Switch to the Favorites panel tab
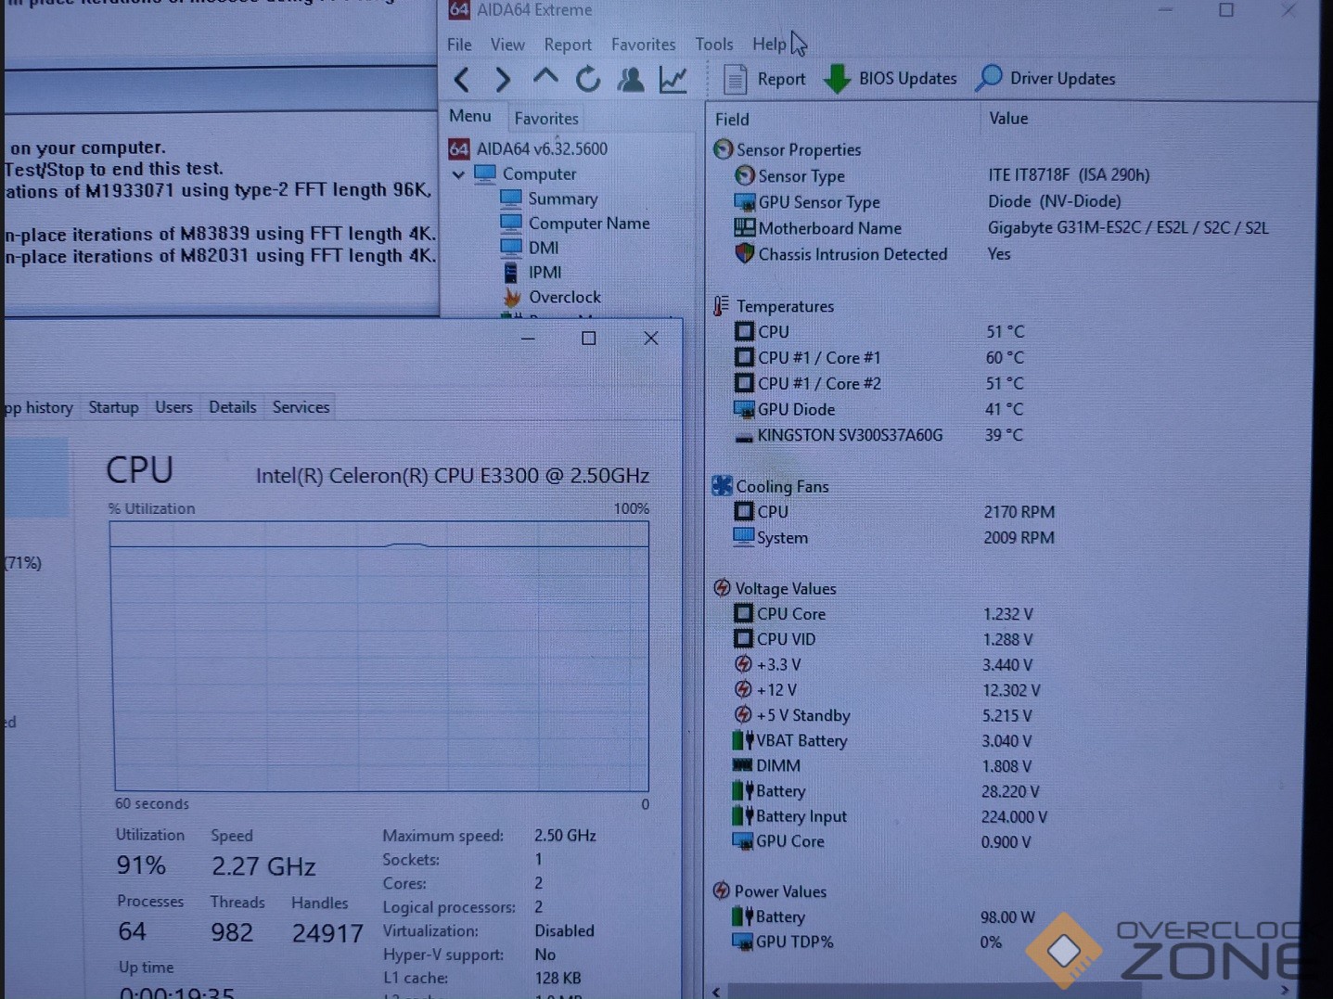The image size is (1333, 999). coord(545,119)
